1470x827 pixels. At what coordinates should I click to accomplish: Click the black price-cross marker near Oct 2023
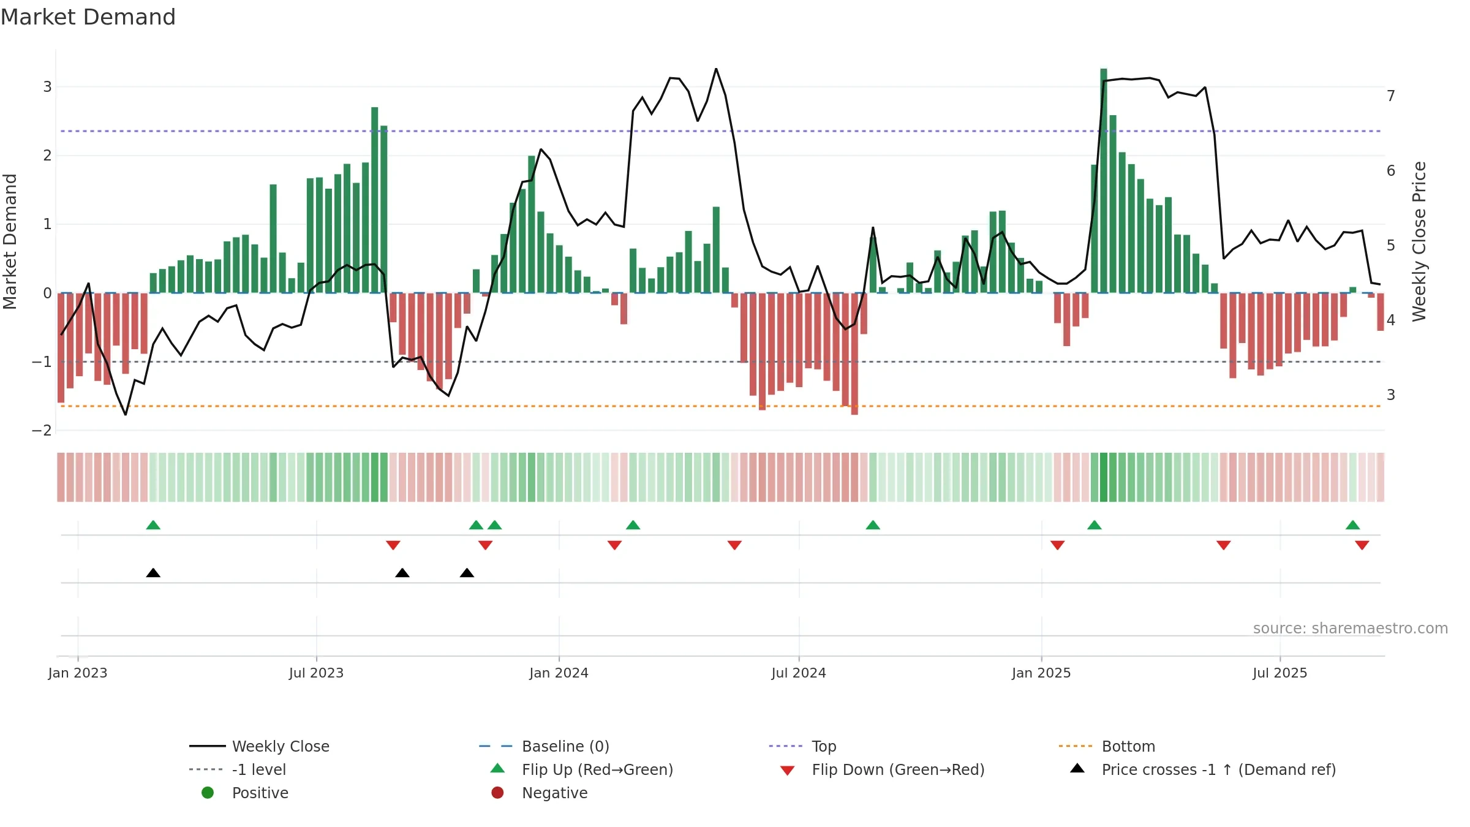(x=467, y=573)
